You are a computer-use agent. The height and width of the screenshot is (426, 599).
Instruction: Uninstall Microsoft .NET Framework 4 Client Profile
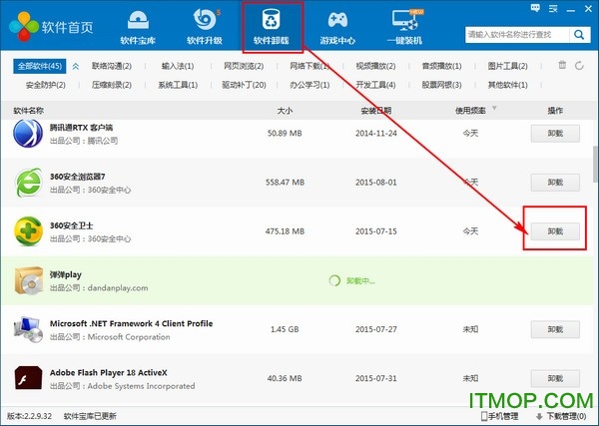coord(554,329)
